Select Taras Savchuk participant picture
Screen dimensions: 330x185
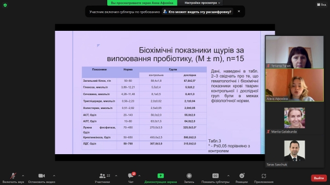coord(294,151)
